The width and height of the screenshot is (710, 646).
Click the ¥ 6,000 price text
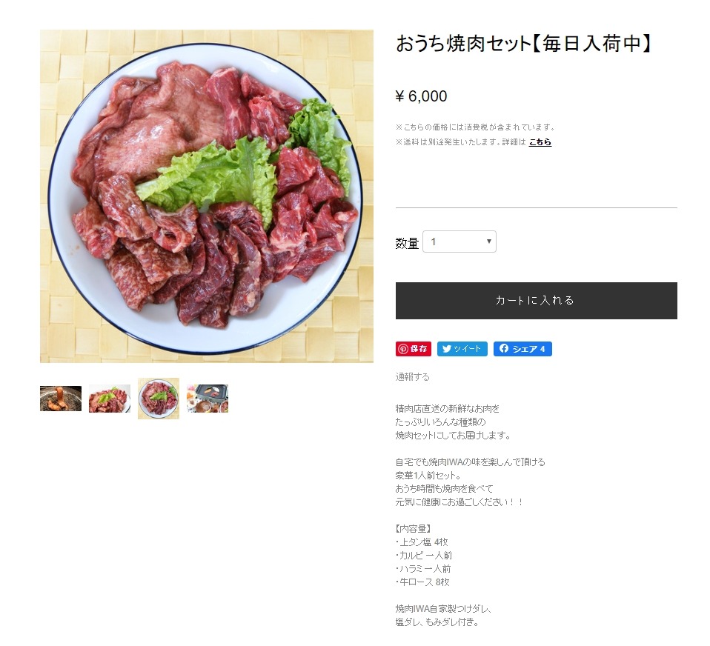[421, 96]
